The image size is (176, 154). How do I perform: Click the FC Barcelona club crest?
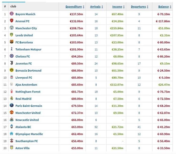11,42
